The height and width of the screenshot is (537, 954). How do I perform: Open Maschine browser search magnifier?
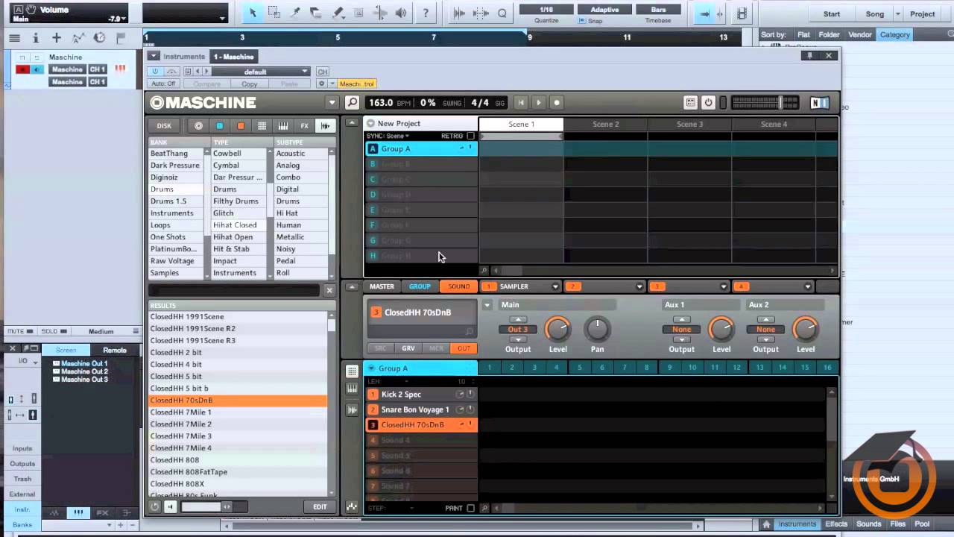(353, 102)
